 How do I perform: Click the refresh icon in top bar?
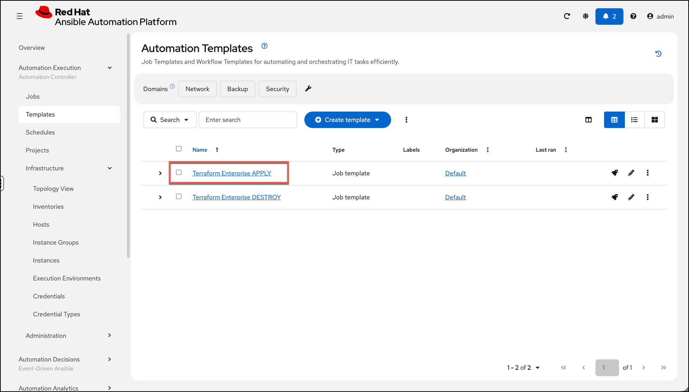567,16
